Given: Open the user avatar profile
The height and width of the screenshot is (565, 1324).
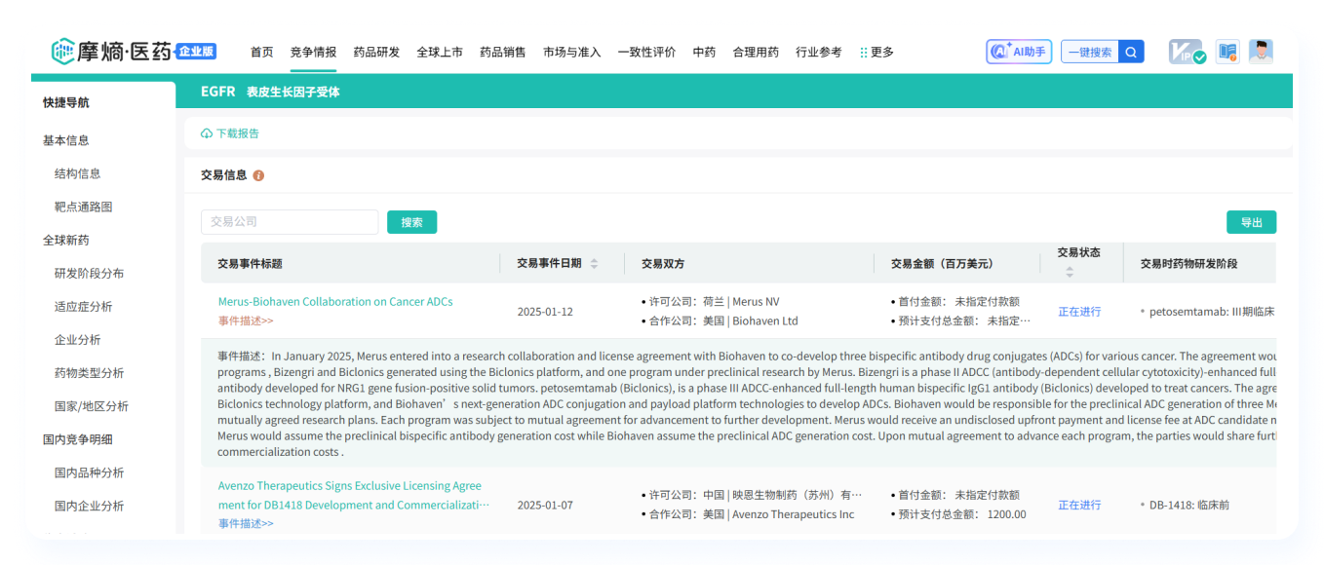Looking at the screenshot, I should (x=1261, y=52).
